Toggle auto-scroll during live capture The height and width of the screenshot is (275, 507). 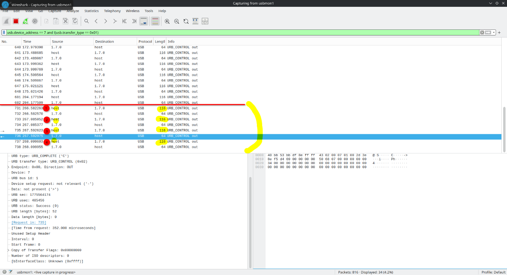[144, 22]
